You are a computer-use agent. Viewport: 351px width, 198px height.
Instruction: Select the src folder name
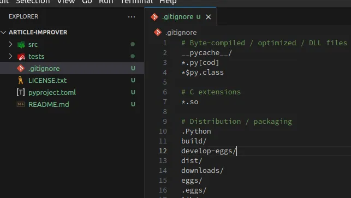point(33,45)
